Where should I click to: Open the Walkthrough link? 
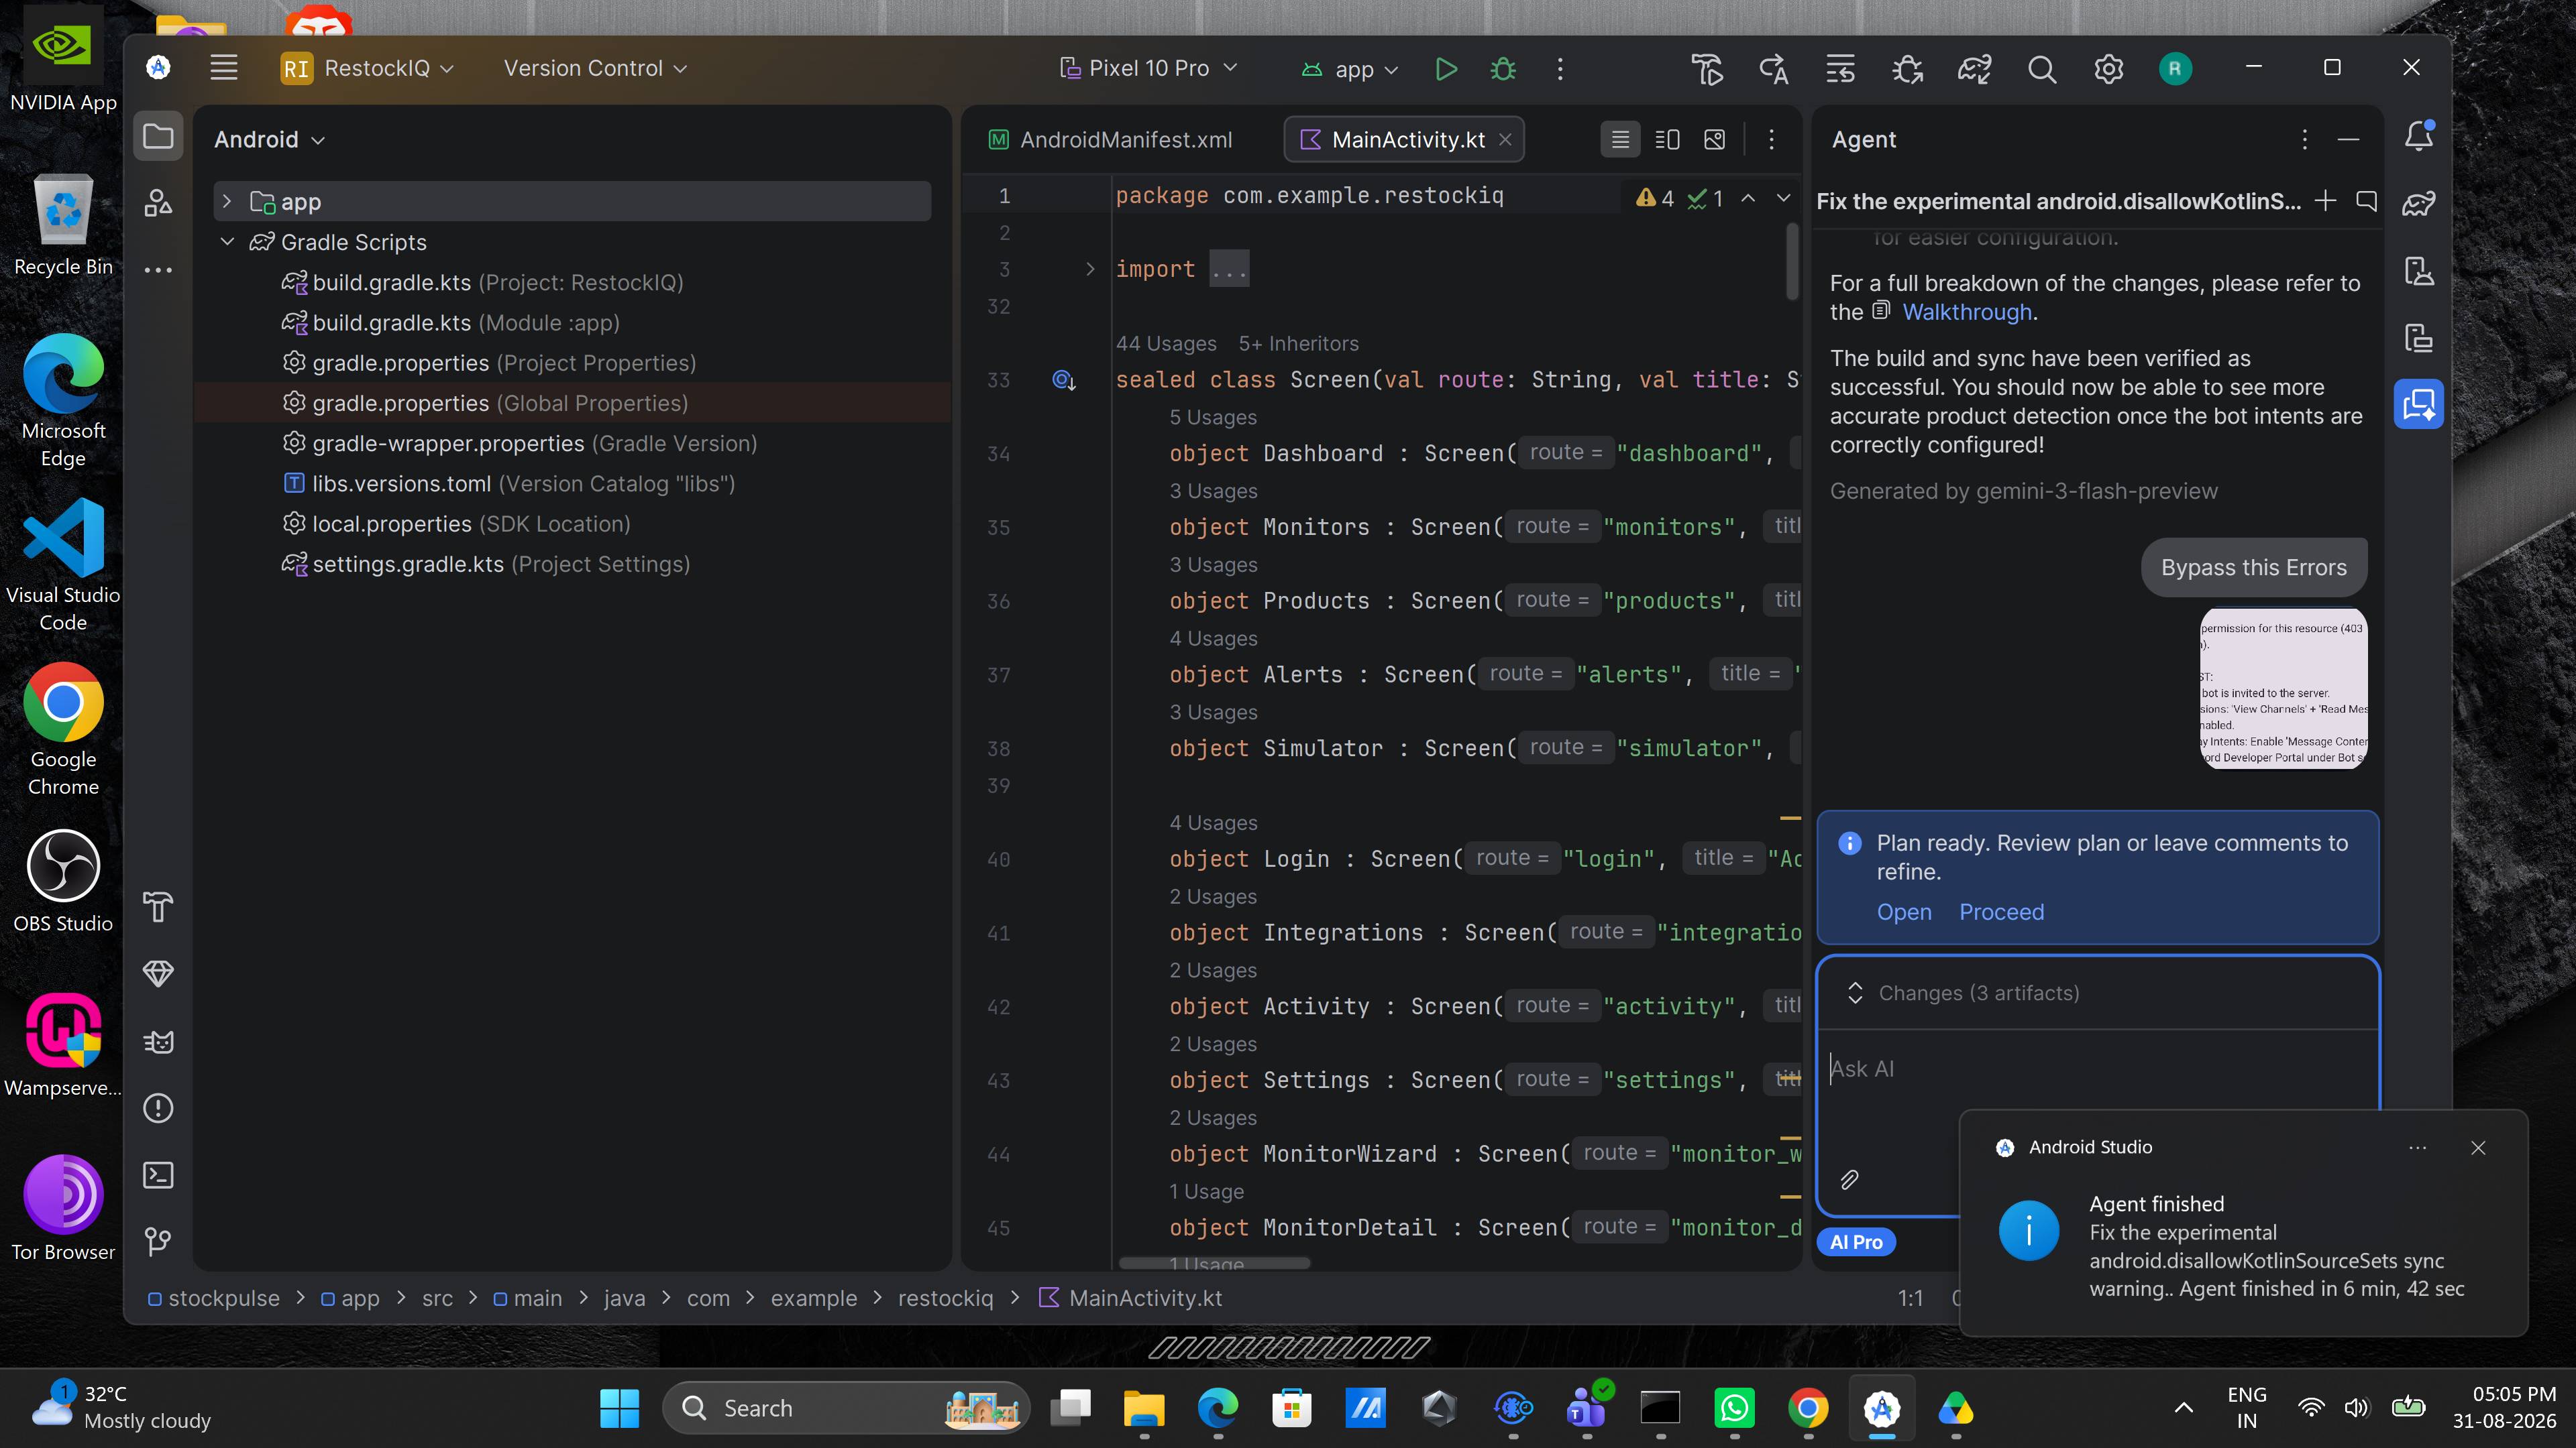tap(1966, 312)
